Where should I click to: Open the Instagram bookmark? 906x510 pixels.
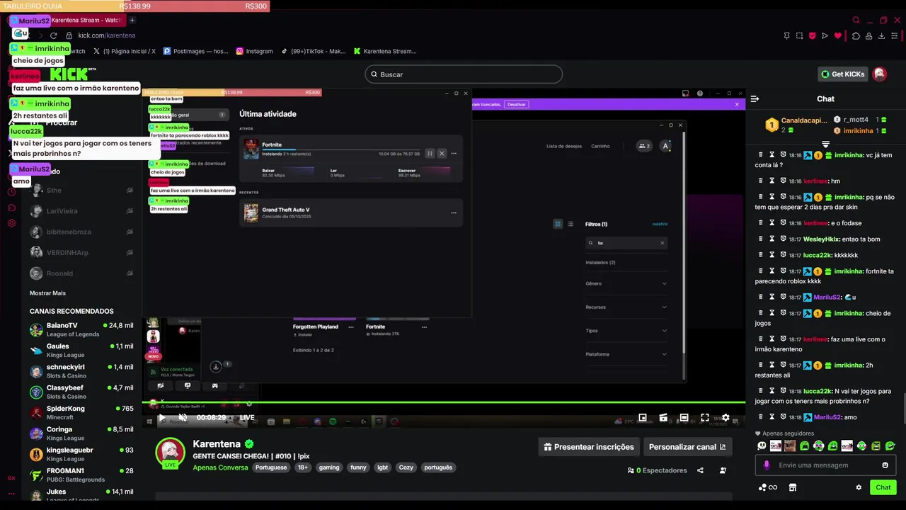[255, 51]
